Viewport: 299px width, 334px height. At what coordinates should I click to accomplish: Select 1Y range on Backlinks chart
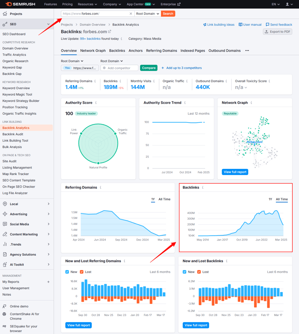point(270,199)
